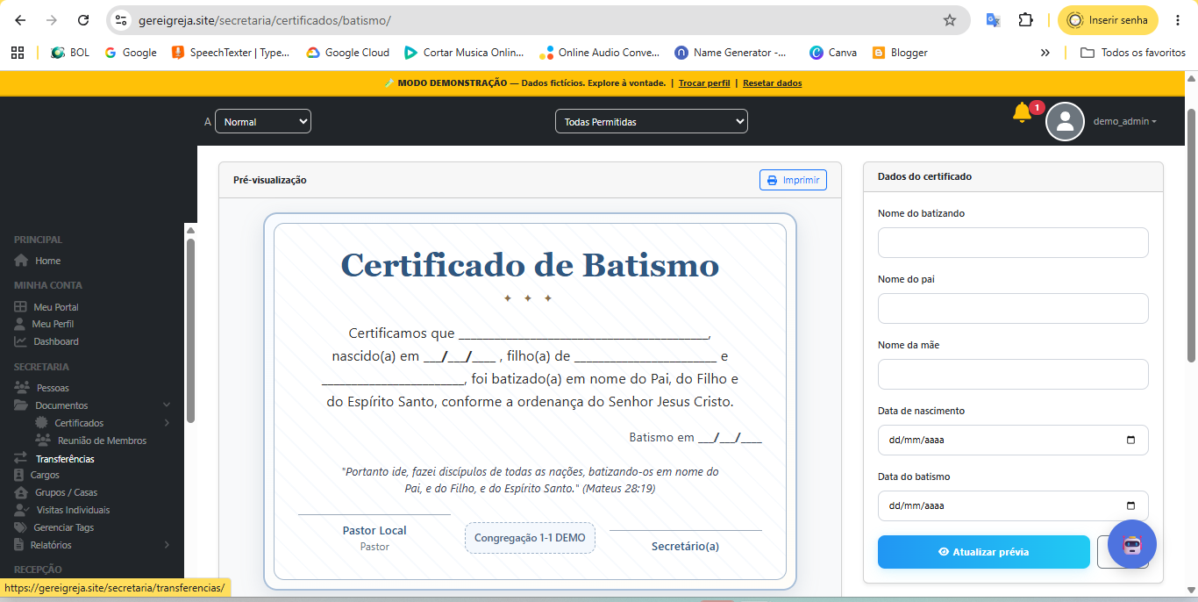Expand Relatórios submenu arrow
This screenshot has width=1198, height=602.
pyautogui.click(x=167, y=545)
